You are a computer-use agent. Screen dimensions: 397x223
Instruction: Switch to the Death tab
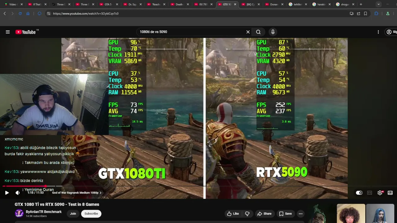pyautogui.click(x=179, y=4)
